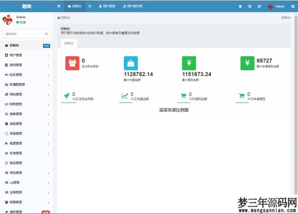Click inside the 搜索菜单 search field
Screen dimensions: 298x214
click(25, 34)
